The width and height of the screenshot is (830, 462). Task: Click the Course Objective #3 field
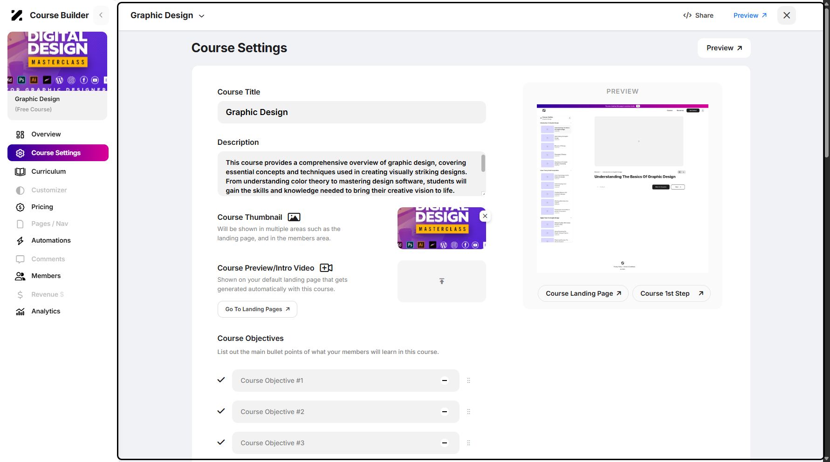[x=345, y=443]
